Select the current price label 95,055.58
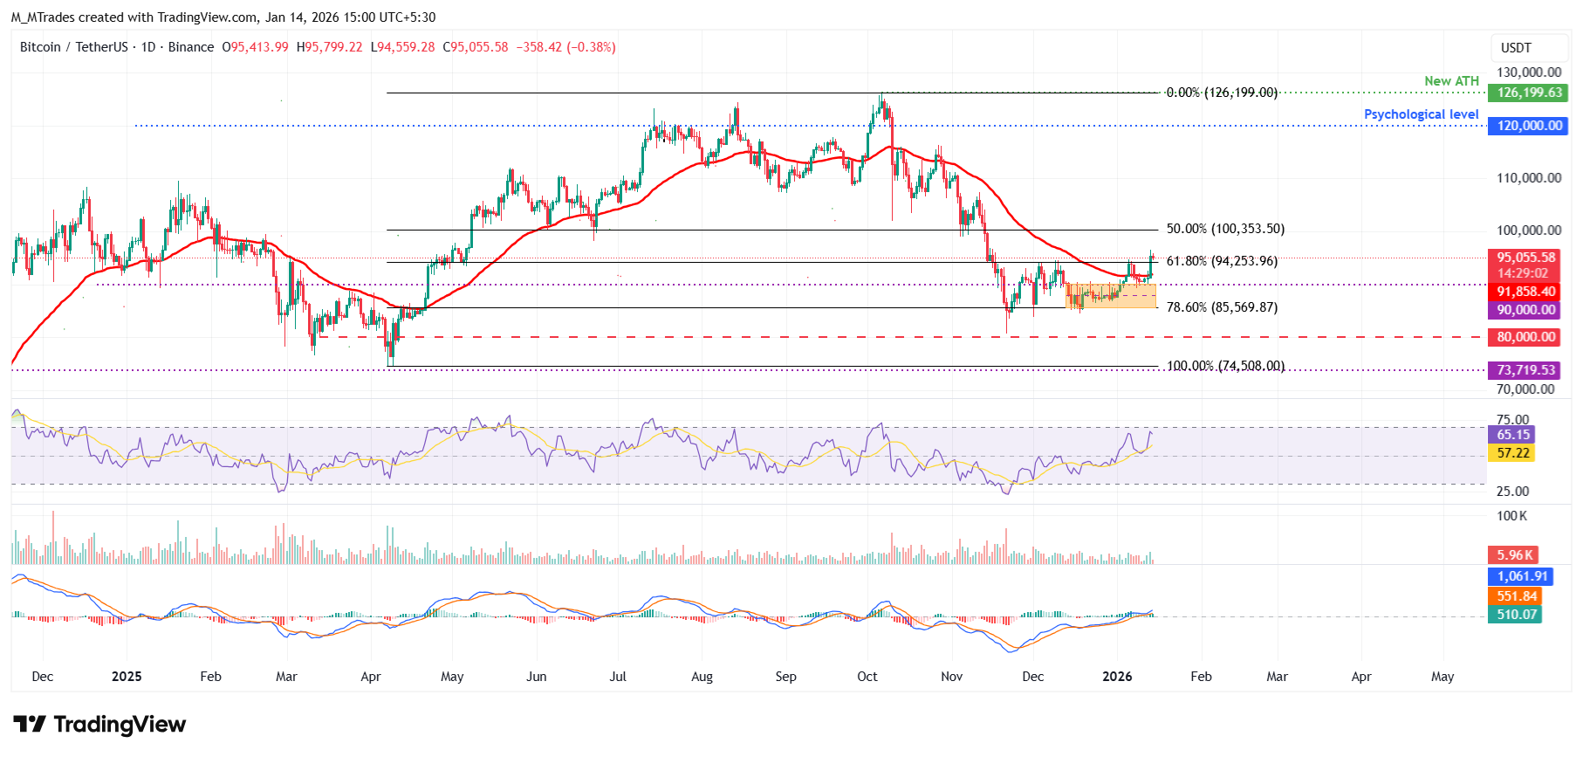Image resolution: width=1583 pixels, height=757 pixels. click(x=1525, y=258)
